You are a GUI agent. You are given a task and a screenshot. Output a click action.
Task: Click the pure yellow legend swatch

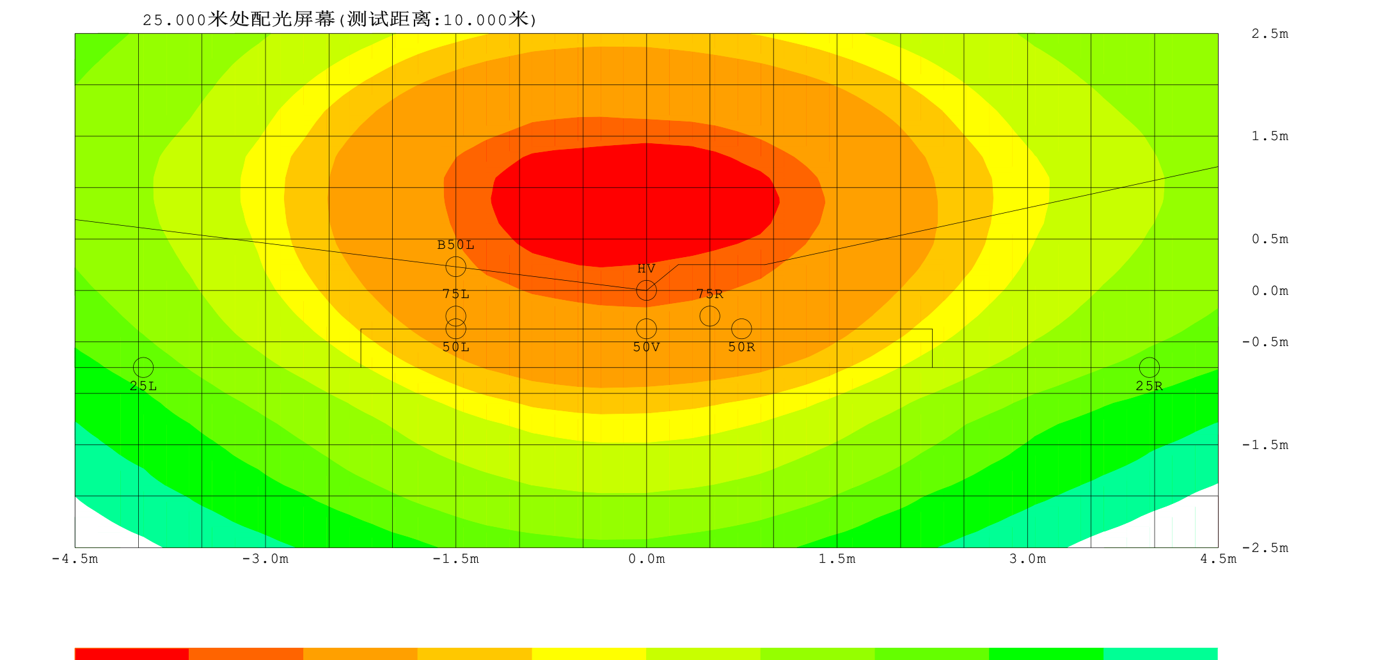[x=589, y=654]
